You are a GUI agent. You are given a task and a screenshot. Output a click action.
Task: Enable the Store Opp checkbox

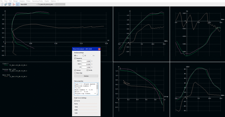(75, 73)
